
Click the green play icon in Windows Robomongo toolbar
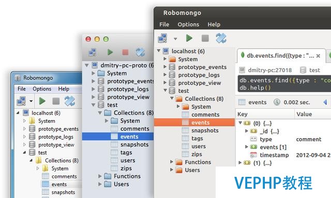coord(42,101)
